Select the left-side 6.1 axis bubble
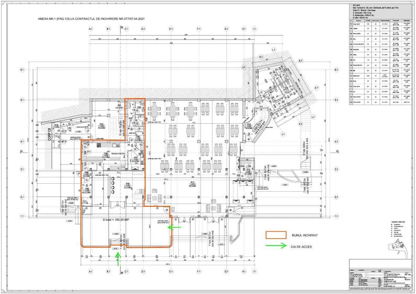This screenshot has height=294, width=416. click(x=22, y=70)
